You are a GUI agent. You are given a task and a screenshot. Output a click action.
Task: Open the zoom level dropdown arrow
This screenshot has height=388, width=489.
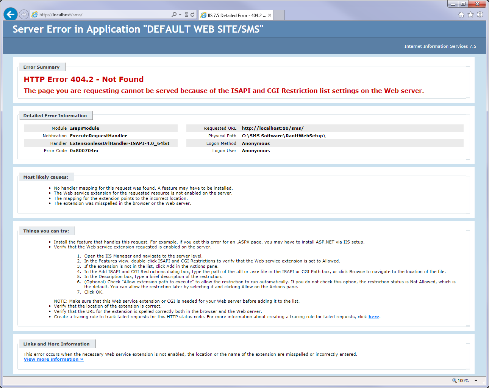(476, 381)
